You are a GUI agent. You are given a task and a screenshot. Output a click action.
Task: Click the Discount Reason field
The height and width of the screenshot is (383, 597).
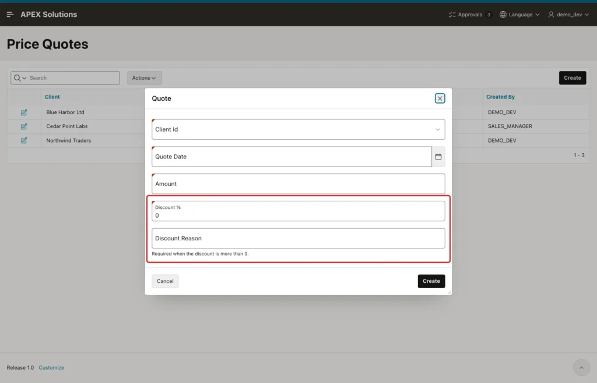click(x=298, y=238)
